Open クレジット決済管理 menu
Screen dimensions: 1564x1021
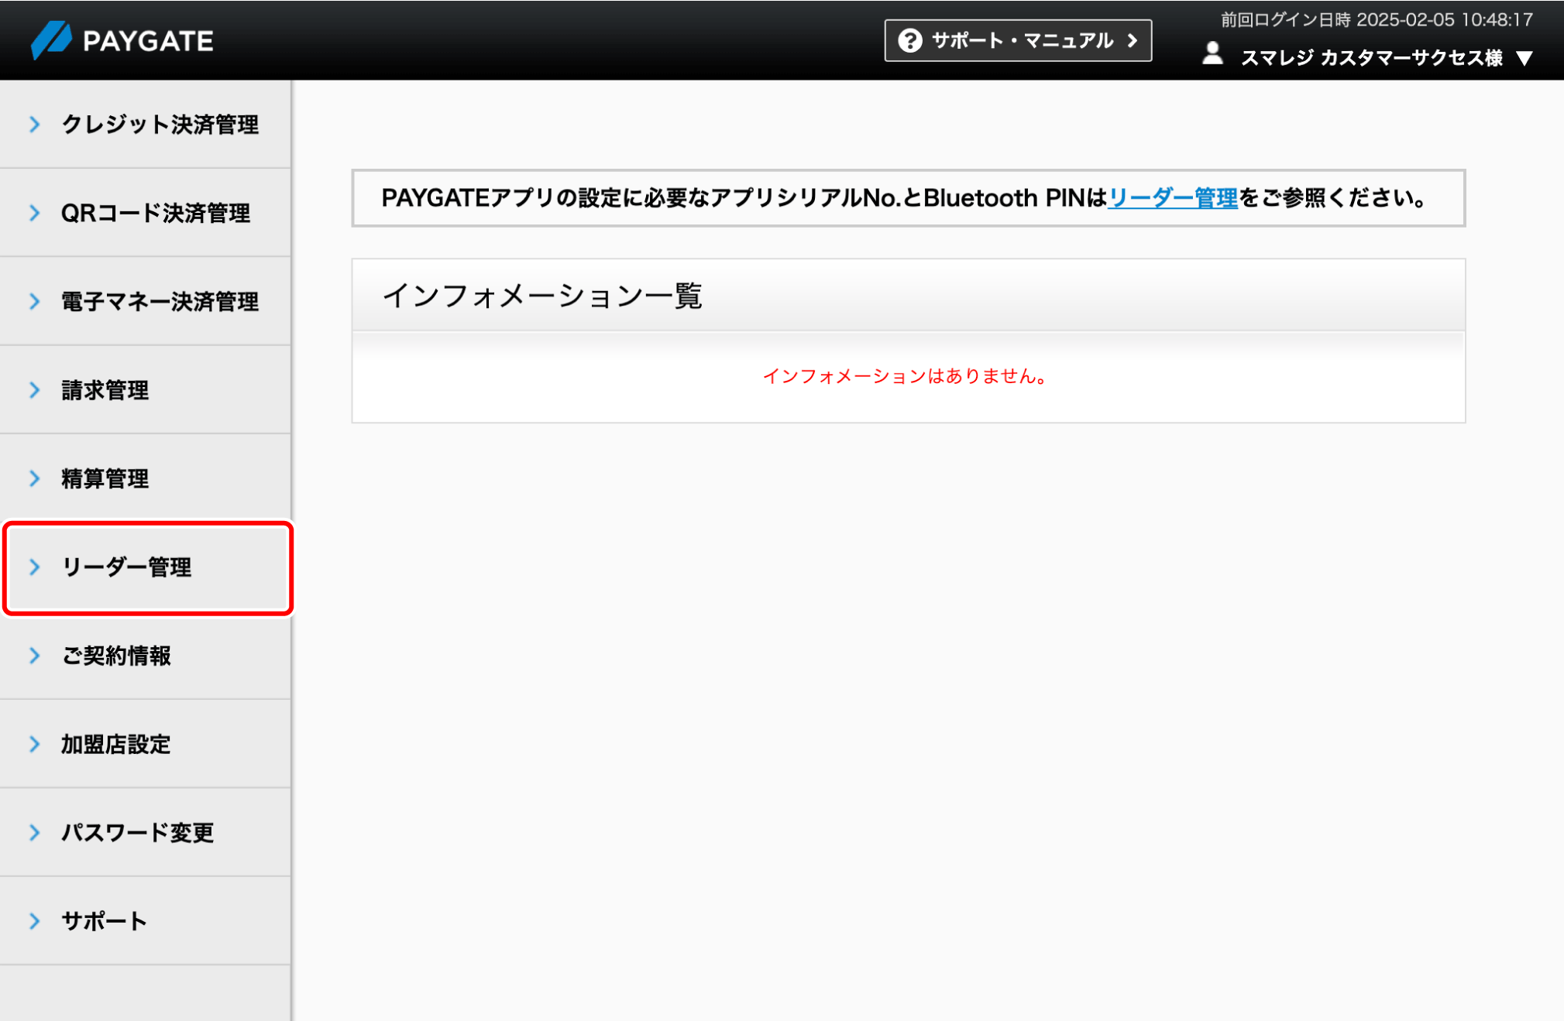pyautogui.click(x=146, y=124)
